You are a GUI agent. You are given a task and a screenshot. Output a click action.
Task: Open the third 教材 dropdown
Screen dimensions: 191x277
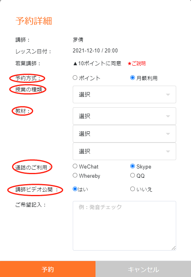tap(124, 151)
